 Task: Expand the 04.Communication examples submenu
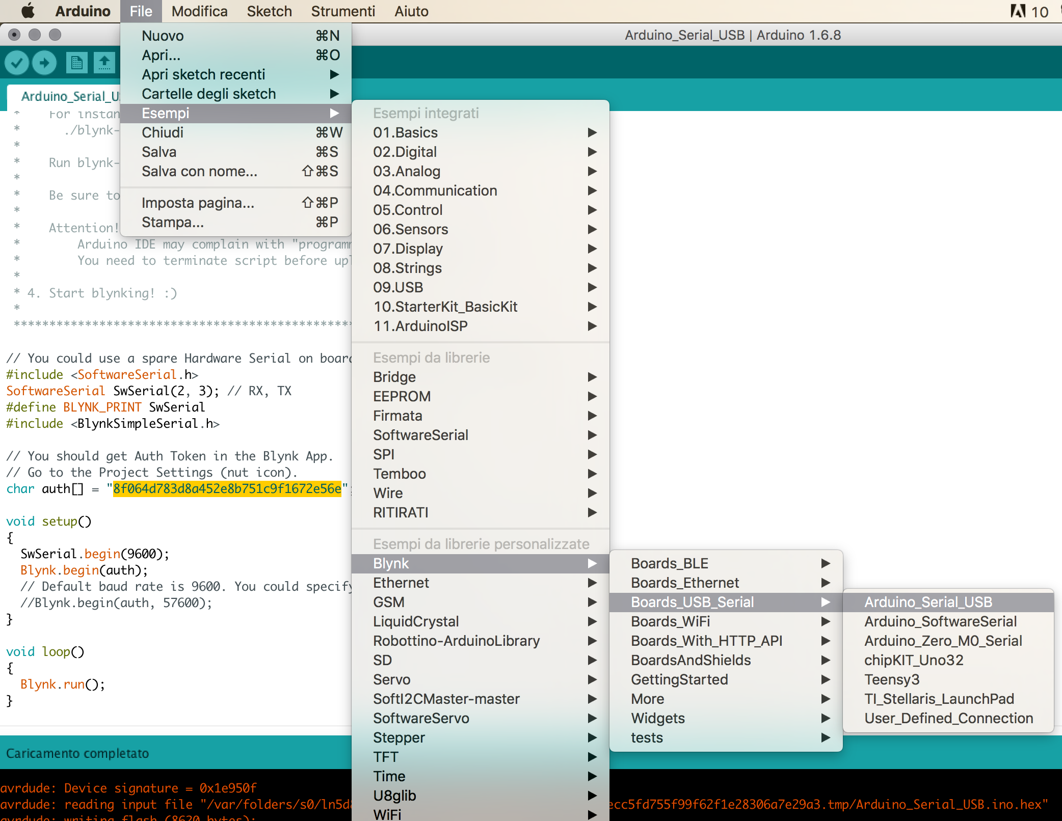481,190
